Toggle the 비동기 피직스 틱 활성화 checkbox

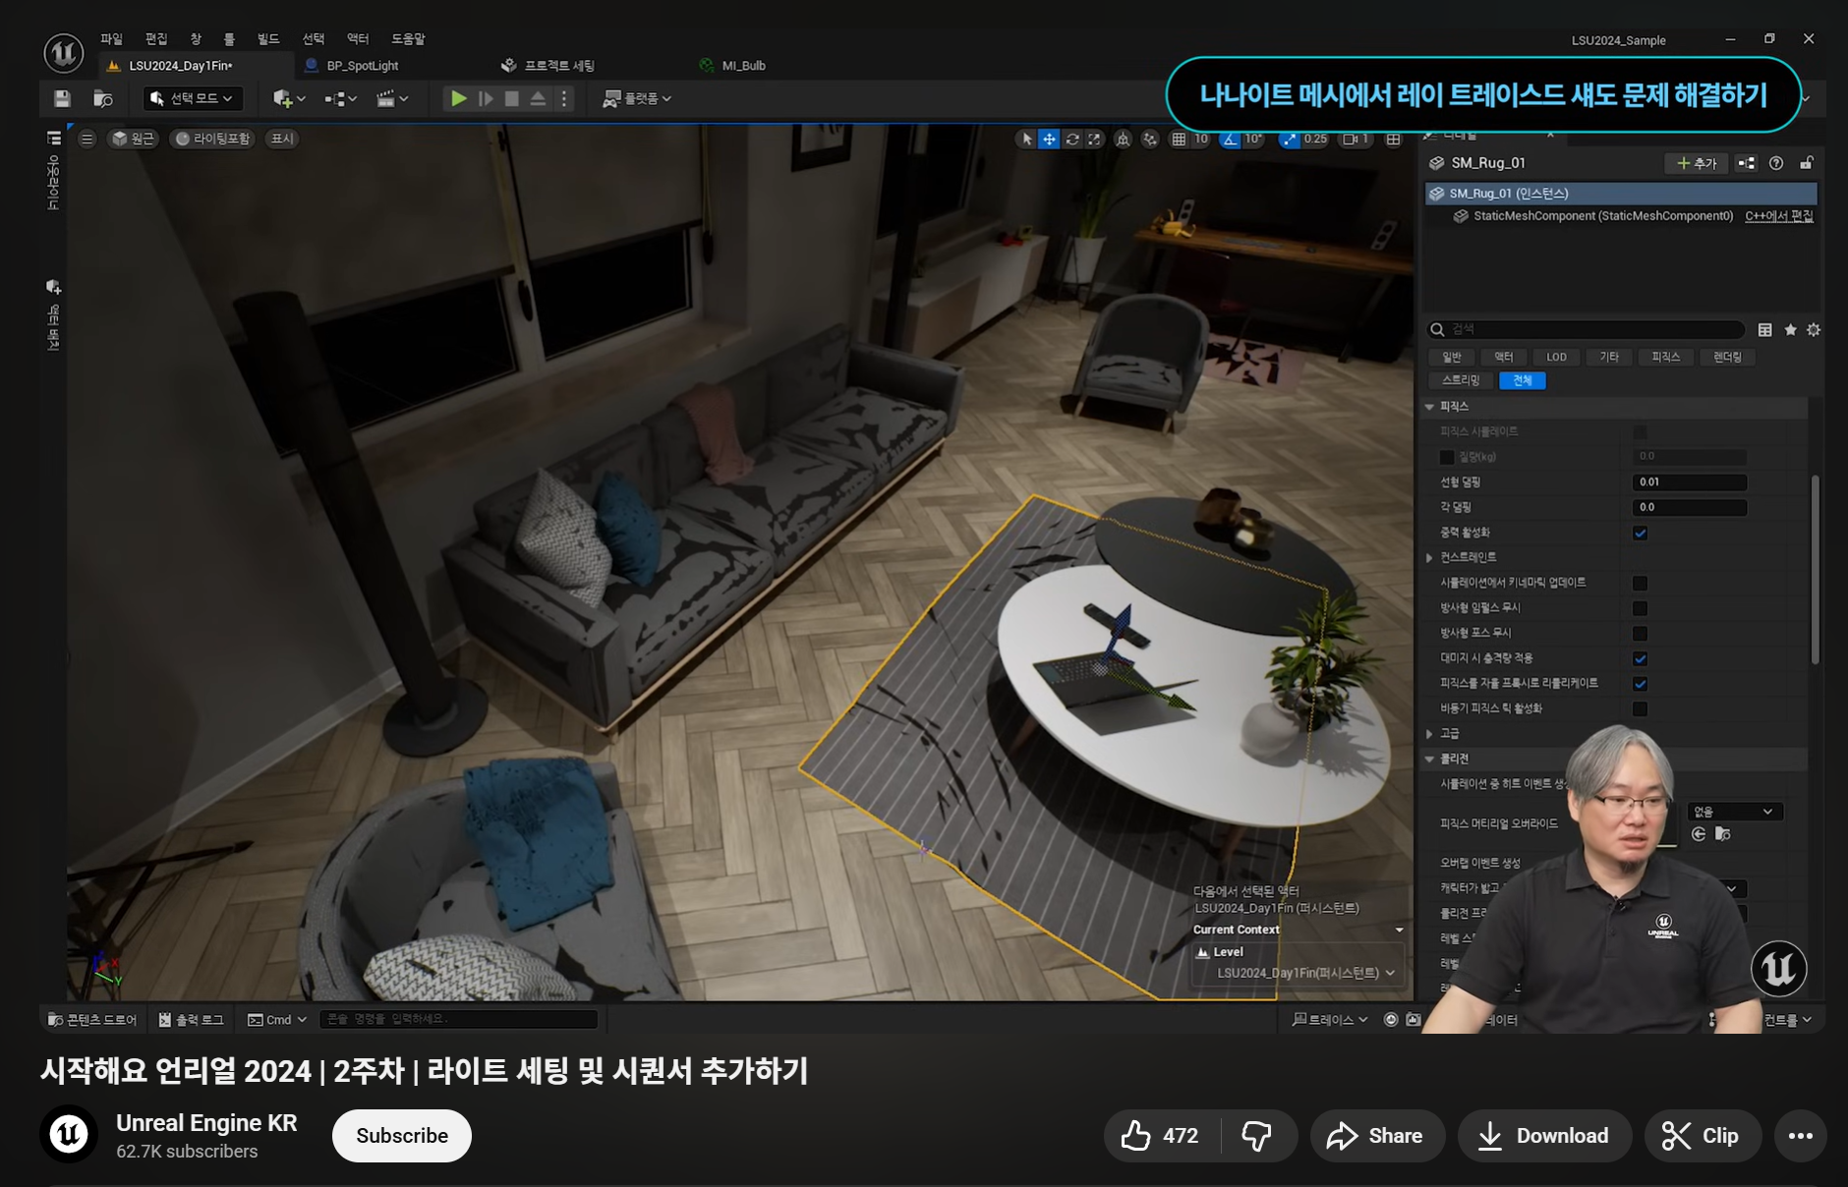click(1640, 708)
